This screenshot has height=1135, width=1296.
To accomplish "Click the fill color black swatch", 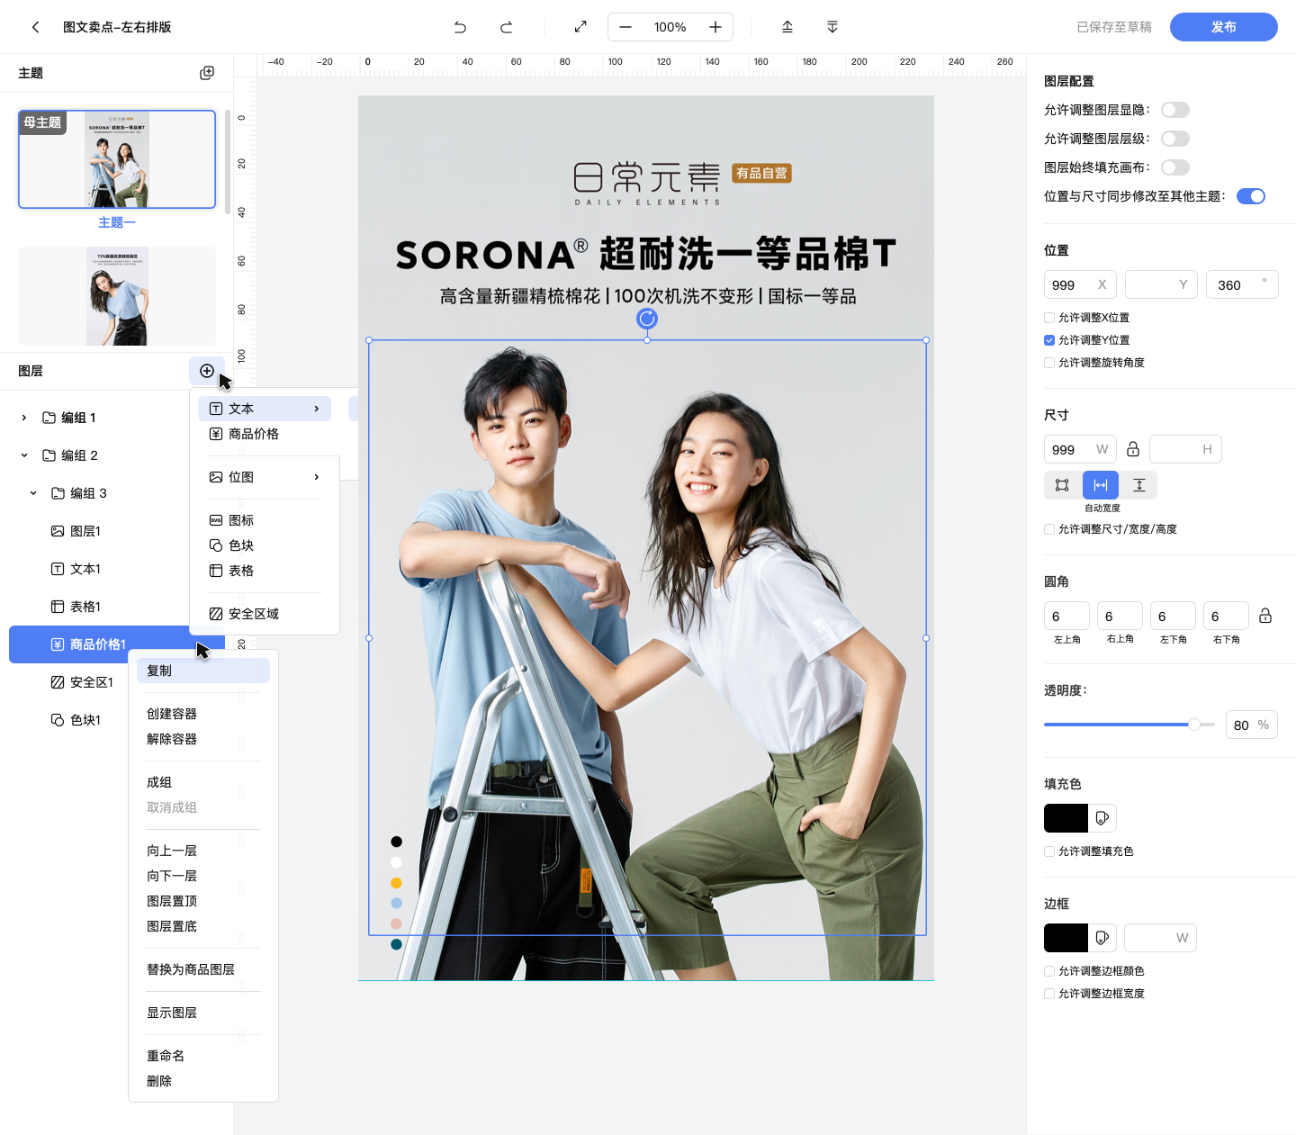I will (x=1066, y=818).
